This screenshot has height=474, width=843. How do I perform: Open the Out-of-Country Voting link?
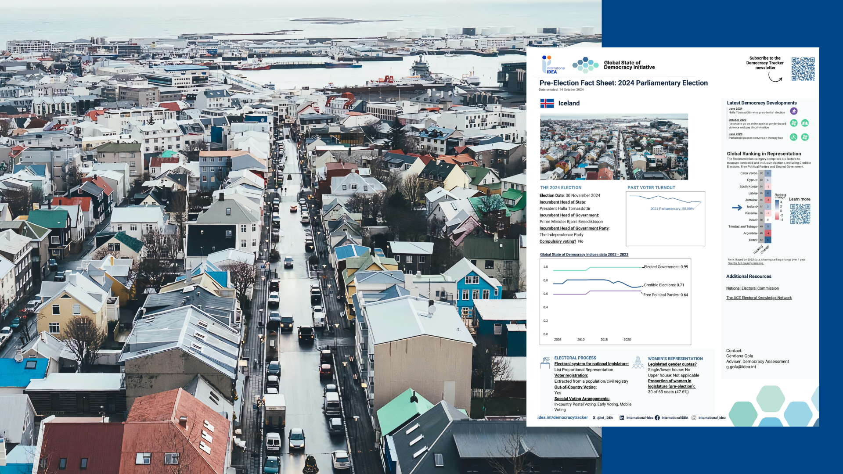coord(575,387)
